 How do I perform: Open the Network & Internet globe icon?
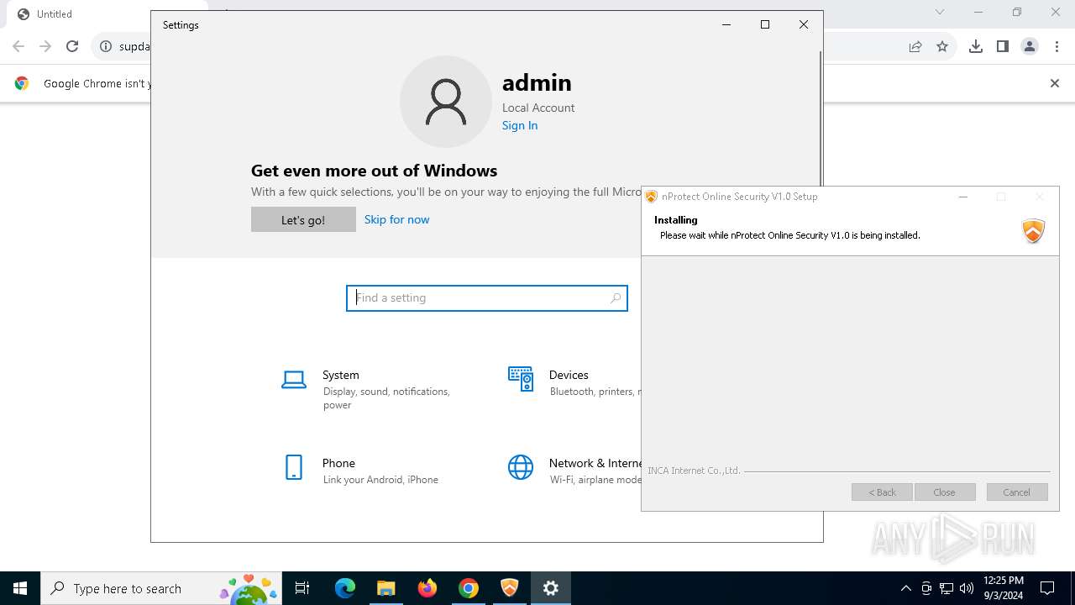coord(521,467)
